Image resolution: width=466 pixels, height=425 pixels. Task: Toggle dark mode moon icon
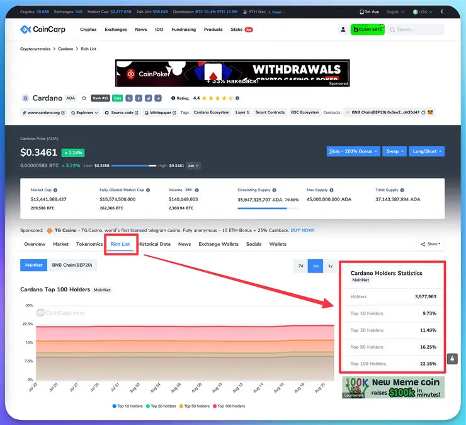pos(442,11)
